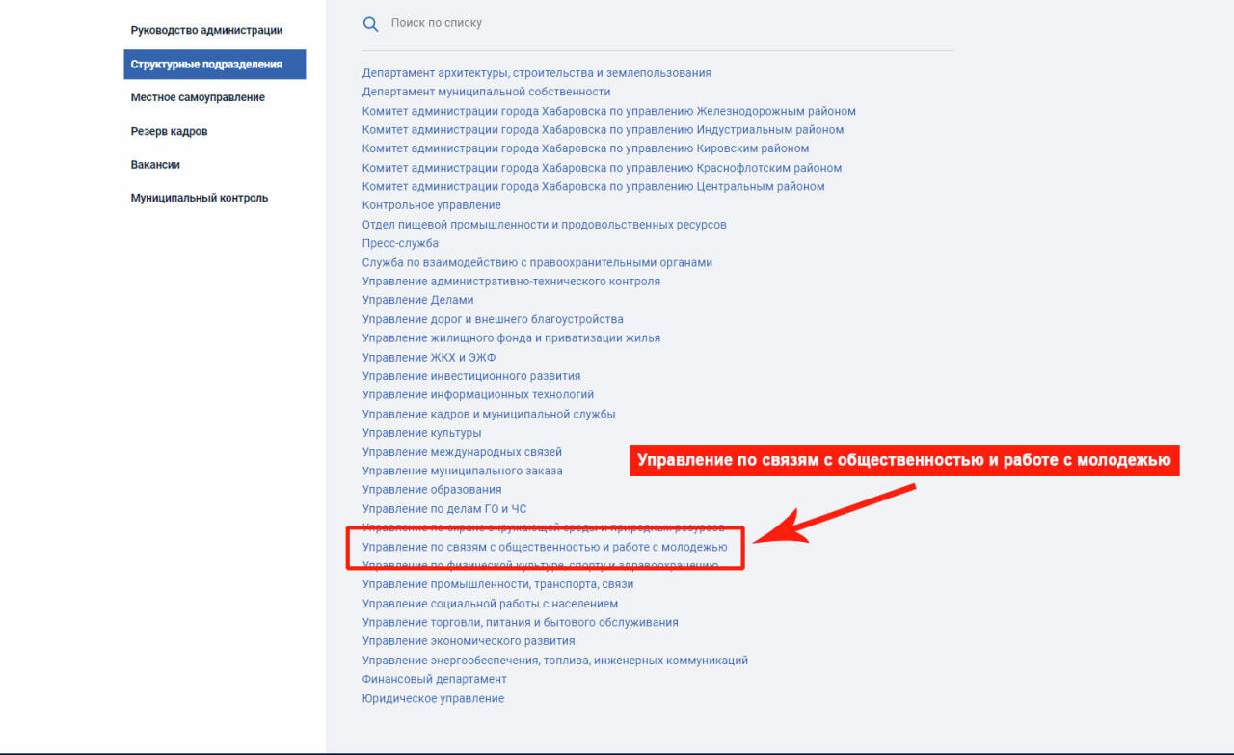Open Служба по взаимодействию с правоохранительными органами
This screenshot has height=755, width=1234.
click(538, 262)
